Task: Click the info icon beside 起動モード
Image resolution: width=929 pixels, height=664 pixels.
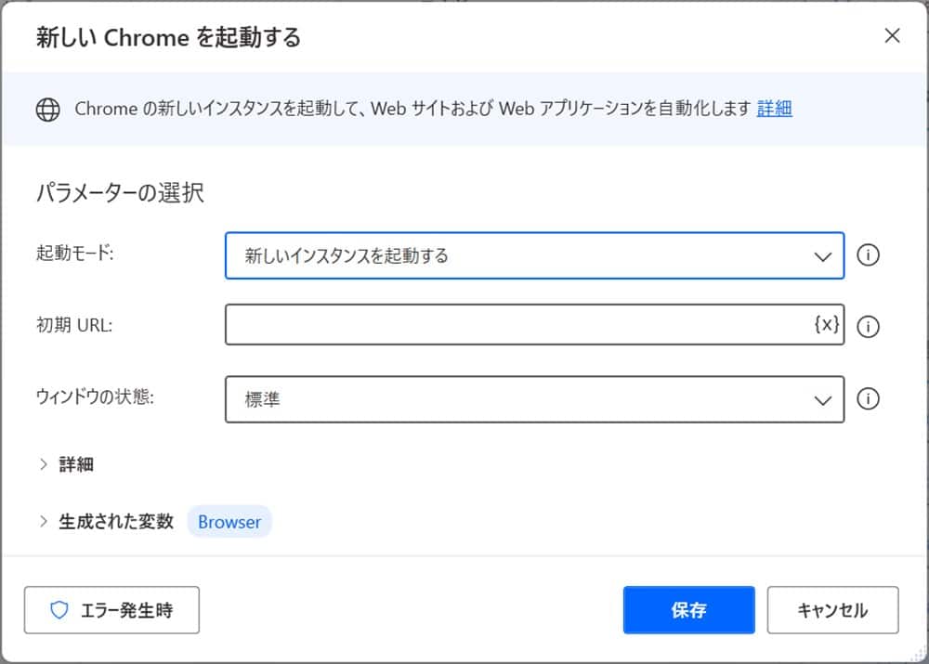Action: [x=868, y=255]
